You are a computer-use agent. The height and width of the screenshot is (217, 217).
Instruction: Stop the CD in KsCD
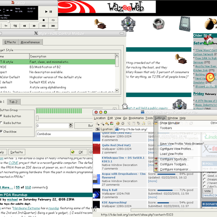point(43,20)
